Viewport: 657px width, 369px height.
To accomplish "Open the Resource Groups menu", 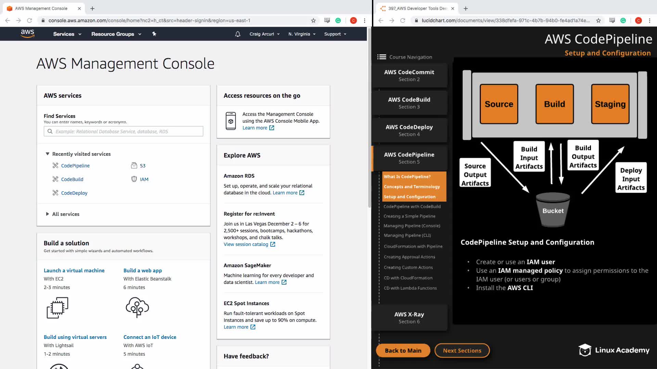I will (x=116, y=34).
